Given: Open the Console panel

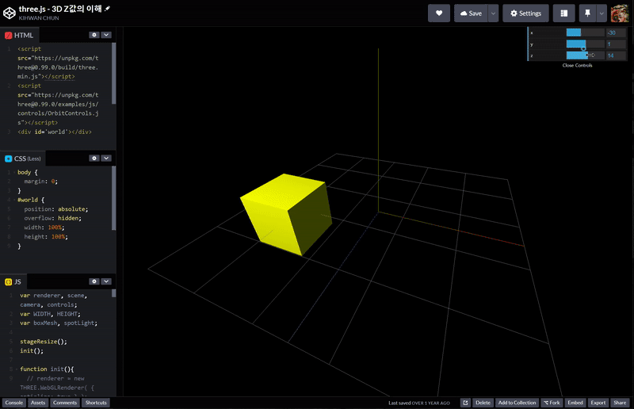Looking at the screenshot, I should click(x=14, y=403).
